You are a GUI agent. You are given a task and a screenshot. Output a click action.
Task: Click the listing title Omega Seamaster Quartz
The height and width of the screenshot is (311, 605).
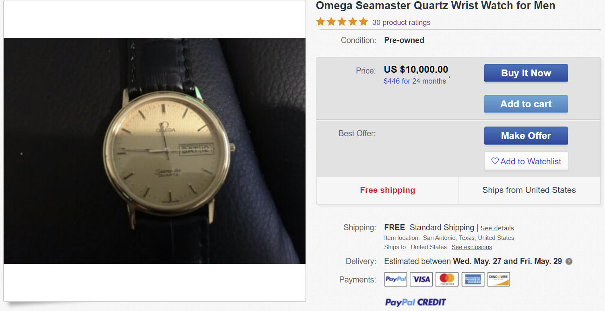pos(436,6)
